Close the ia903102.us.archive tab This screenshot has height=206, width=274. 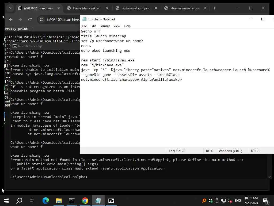[59, 8]
